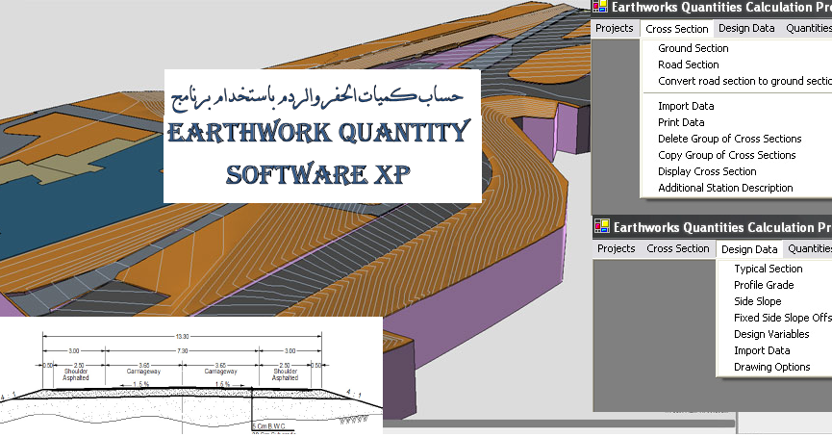The width and height of the screenshot is (832, 437).
Task: Click the lower Earthworks window app icon
Action: [x=602, y=225]
